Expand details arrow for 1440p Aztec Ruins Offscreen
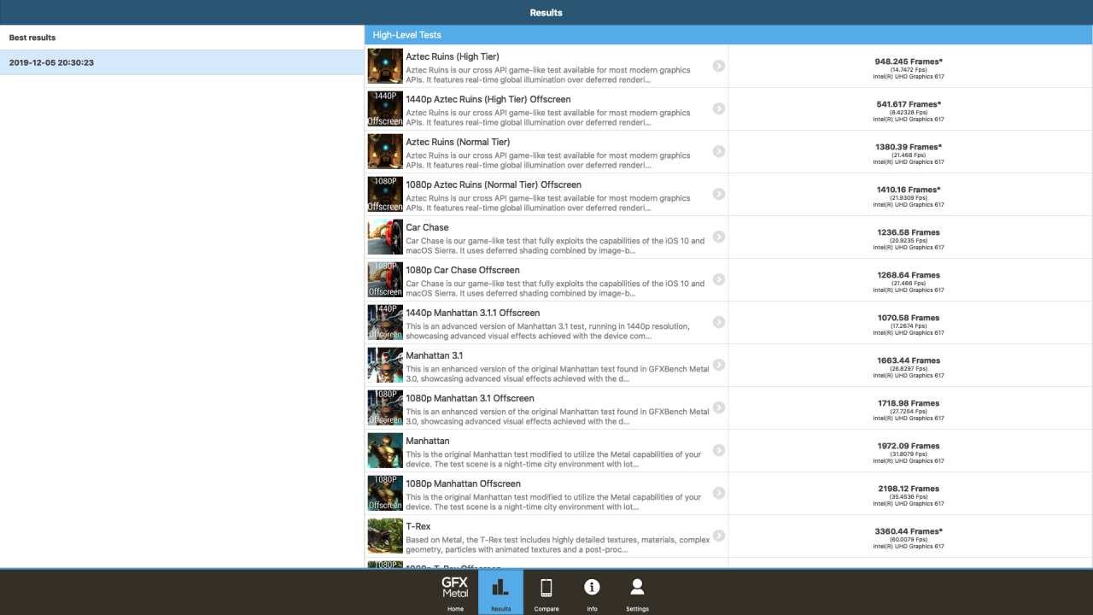Image resolution: width=1093 pixels, height=615 pixels. pos(719,108)
